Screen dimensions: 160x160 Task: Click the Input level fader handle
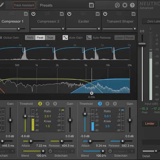click(x=142, y=44)
